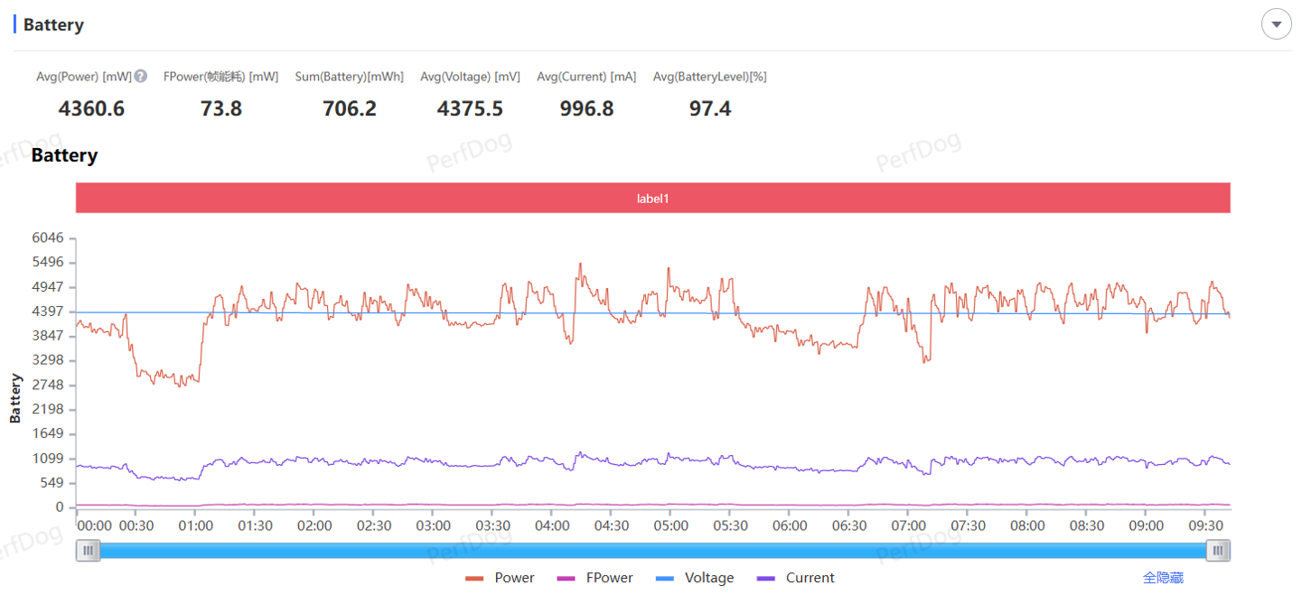Hide the FPower series via the legend

pos(595,578)
